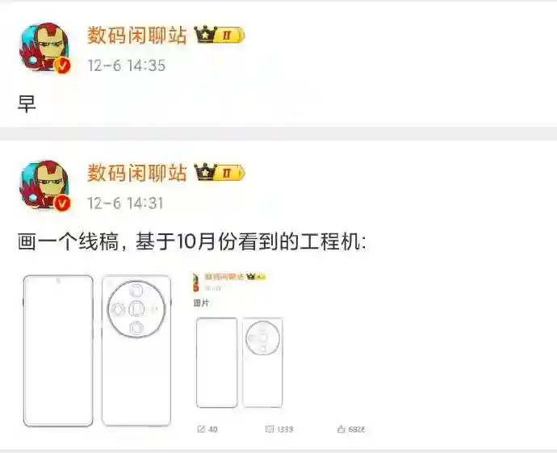View the large phone line-drawing image
This screenshot has height=453, width=557.
click(x=98, y=350)
